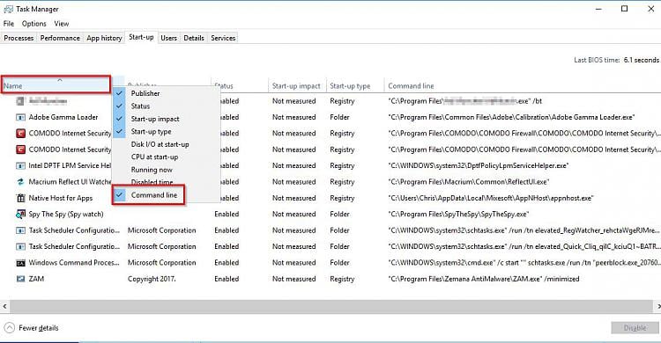
Task: Enable the Disabled time column
Action: (152, 182)
